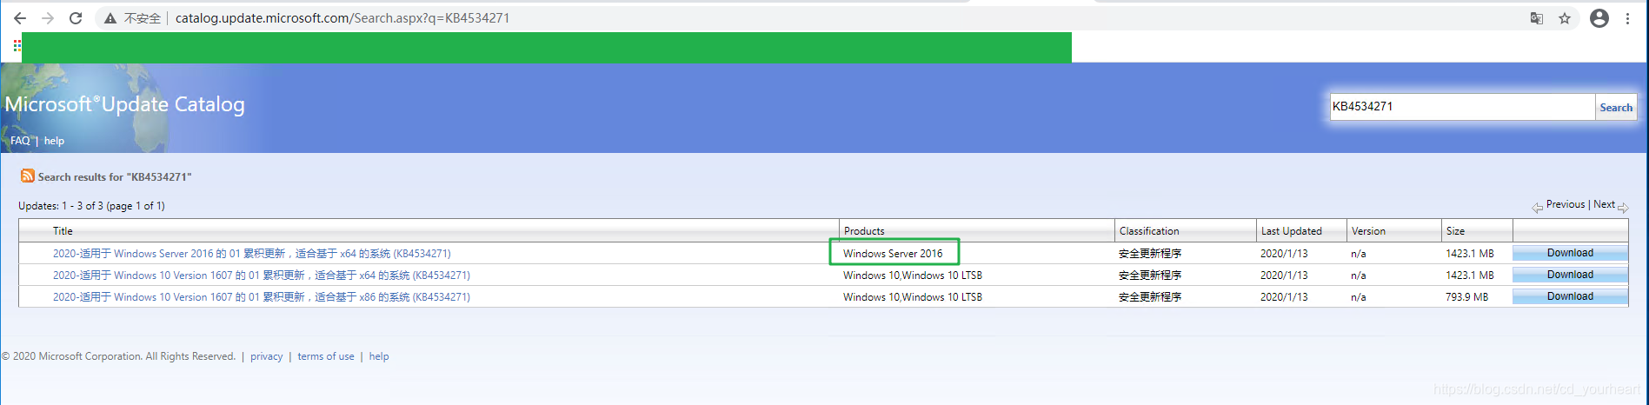Click the browser forward arrow
Viewport: 1649px width, 405px height.
click(x=48, y=18)
